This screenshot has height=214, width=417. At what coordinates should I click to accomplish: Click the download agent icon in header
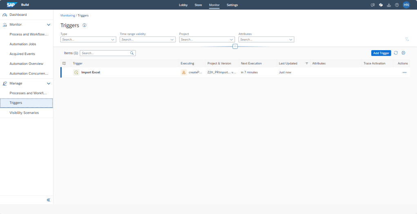(x=389, y=5)
